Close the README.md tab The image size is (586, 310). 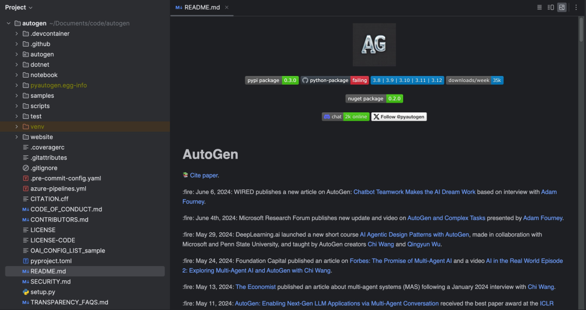tap(227, 8)
